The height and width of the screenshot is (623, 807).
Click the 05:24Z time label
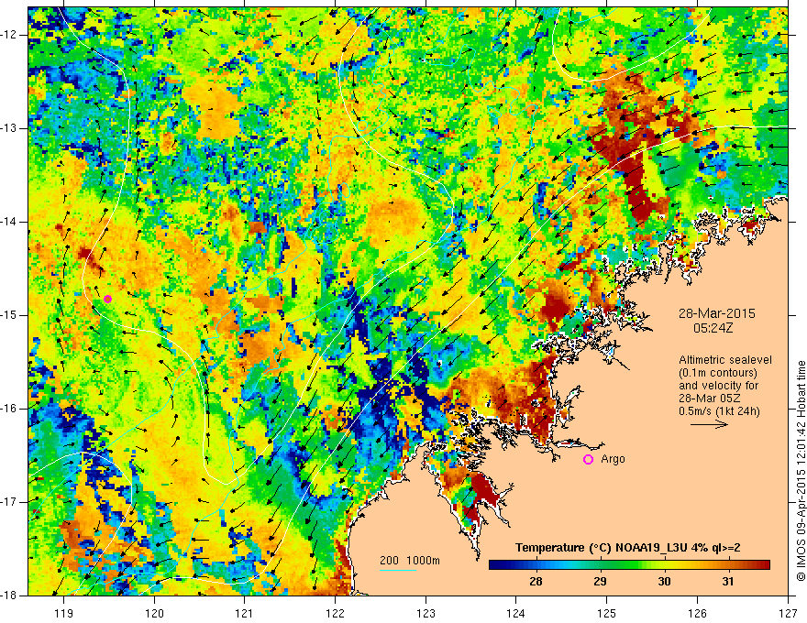point(713,328)
